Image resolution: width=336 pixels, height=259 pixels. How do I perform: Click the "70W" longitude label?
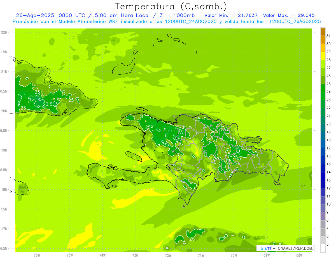(x=234, y=255)
